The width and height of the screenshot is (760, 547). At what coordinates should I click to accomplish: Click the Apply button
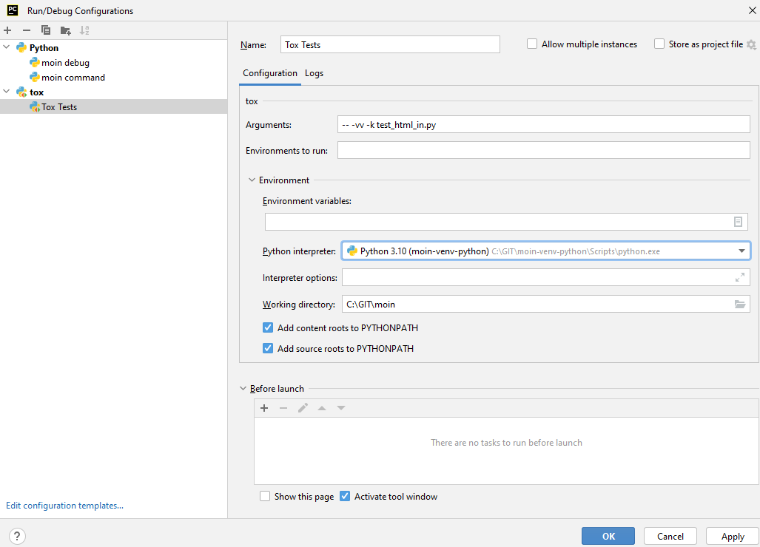[x=732, y=536]
